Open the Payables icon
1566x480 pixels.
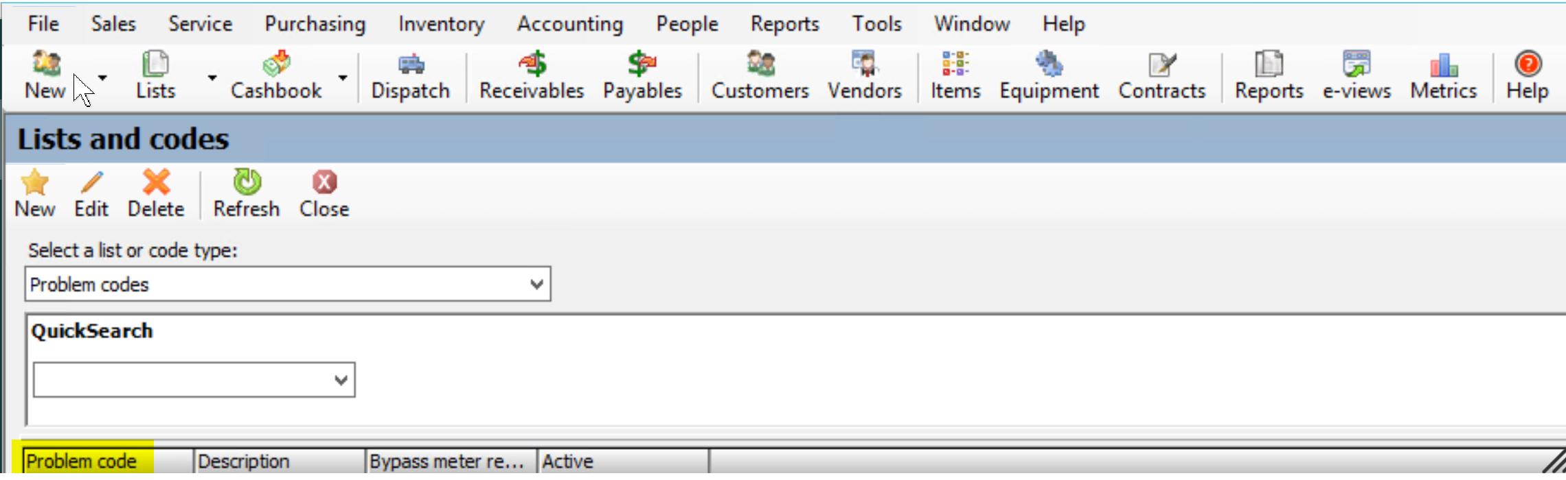tap(642, 75)
